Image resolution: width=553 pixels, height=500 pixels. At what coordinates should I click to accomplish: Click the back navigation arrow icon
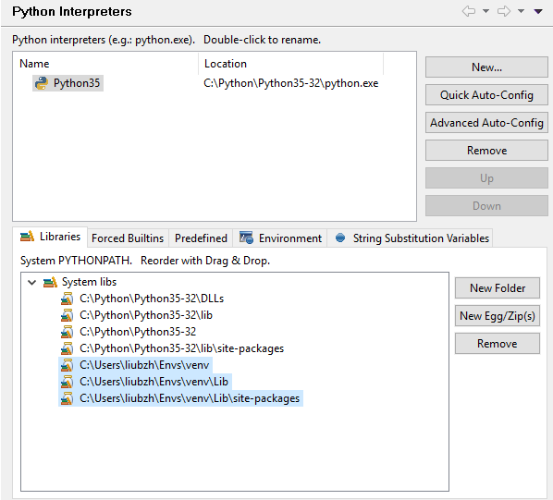469,11
